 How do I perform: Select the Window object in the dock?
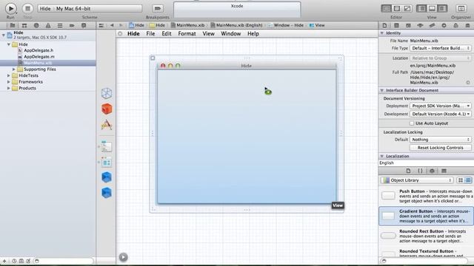(x=107, y=163)
